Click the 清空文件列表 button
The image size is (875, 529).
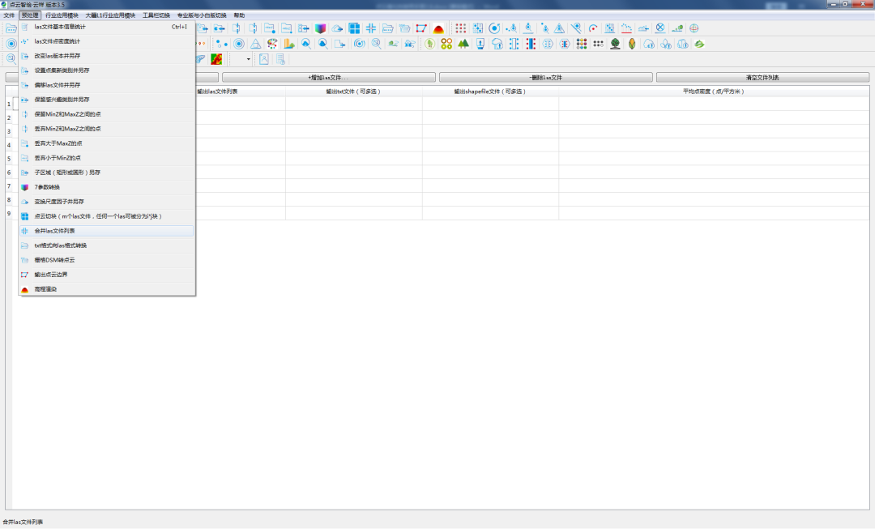(763, 78)
